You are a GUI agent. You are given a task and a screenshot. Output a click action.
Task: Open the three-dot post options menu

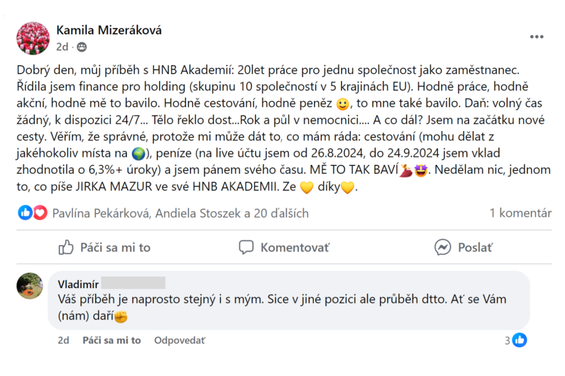tap(536, 37)
